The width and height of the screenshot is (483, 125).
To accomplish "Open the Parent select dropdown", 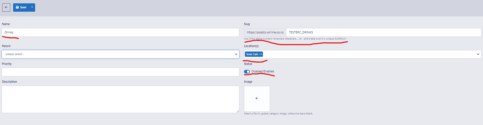I will pyautogui.click(x=120, y=54).
